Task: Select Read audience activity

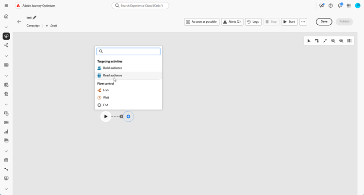Action: 129,76
